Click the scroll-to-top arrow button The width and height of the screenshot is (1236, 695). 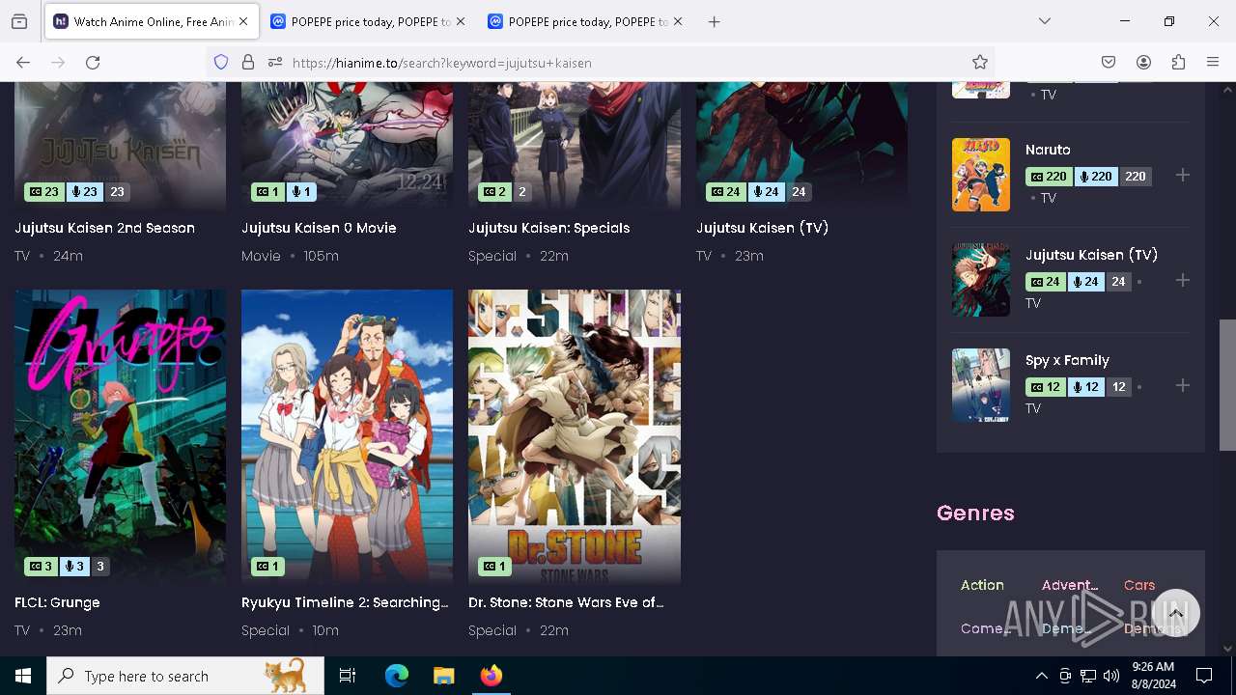pyautogui.click(x=1175, y=613)
